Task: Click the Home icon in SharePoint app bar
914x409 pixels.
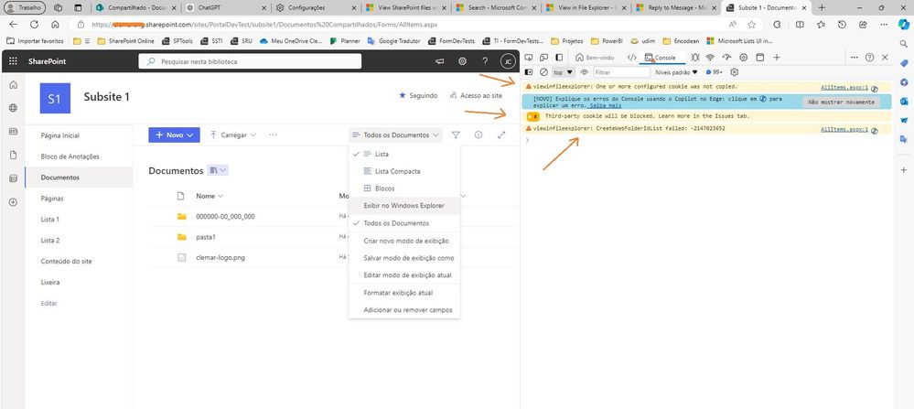Action: click(x=13, y=84)
